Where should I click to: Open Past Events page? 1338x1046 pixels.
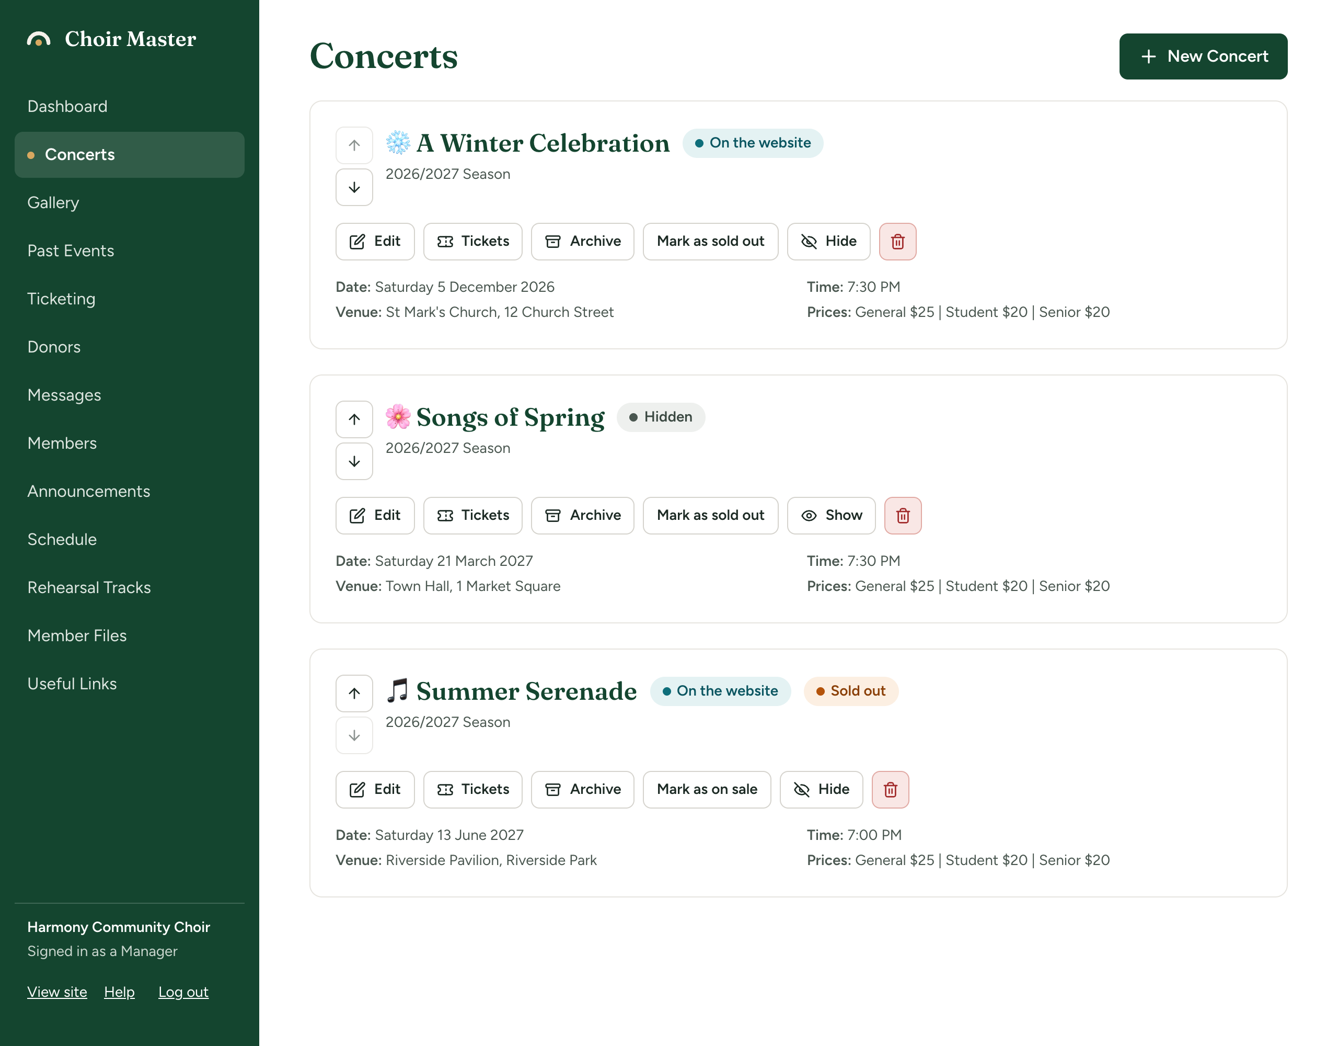[129, 251]
